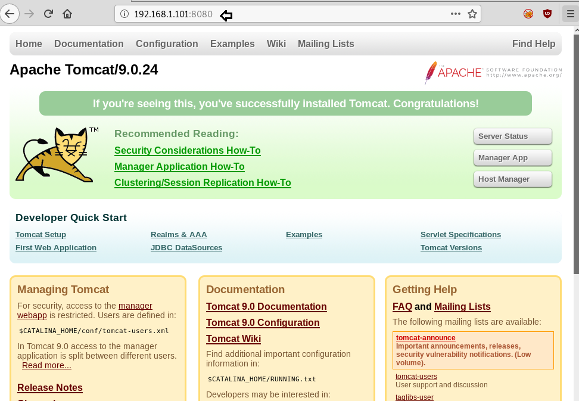Launch the Manager App button

(512, 158)
